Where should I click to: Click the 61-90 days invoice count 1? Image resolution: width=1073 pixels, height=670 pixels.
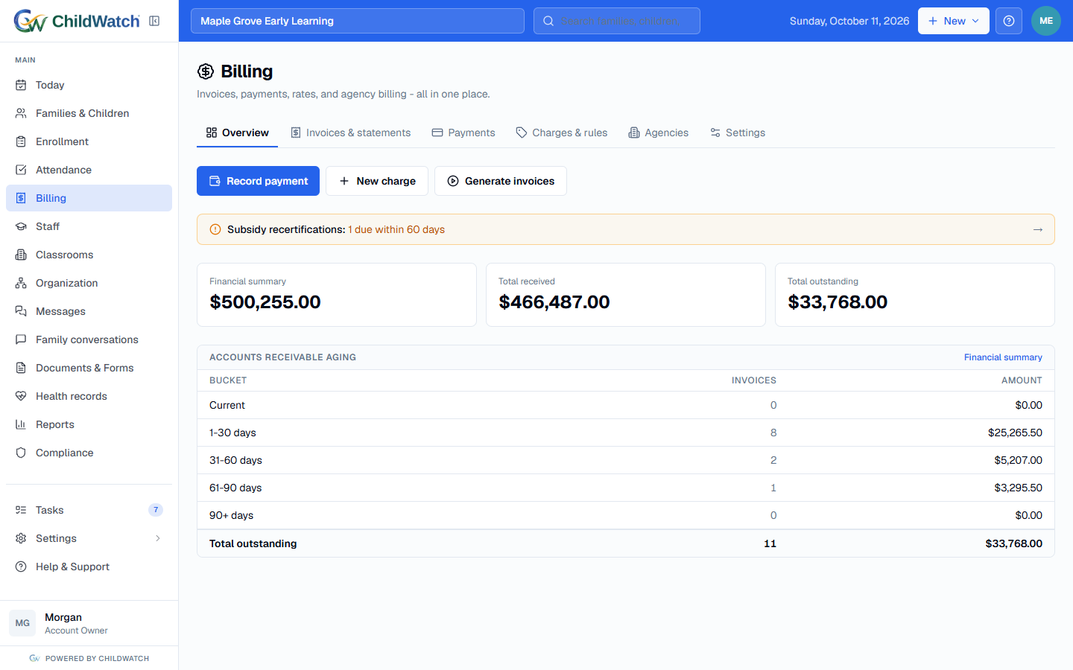point(773,488)
